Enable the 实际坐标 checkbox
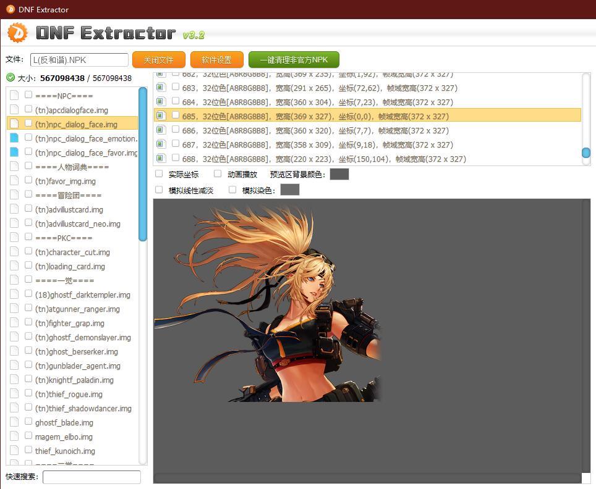This screenshot has width=596, height=489. pyautogui.click(x=159, y=174)
